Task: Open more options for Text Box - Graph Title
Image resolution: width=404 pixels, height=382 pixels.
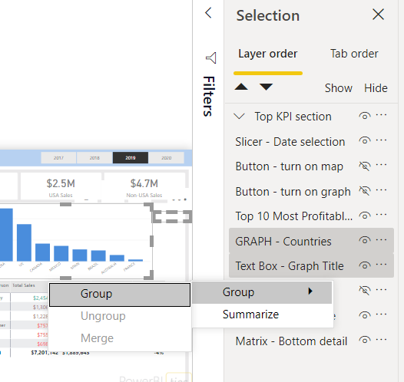Action: click(381, 265)
